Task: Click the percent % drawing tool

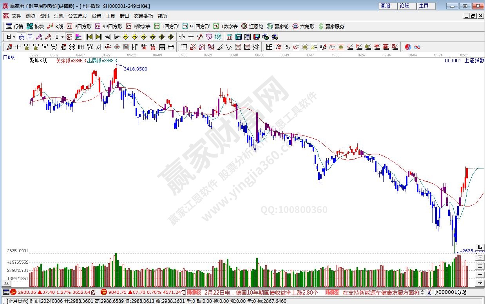Action: tap(287, 47)
